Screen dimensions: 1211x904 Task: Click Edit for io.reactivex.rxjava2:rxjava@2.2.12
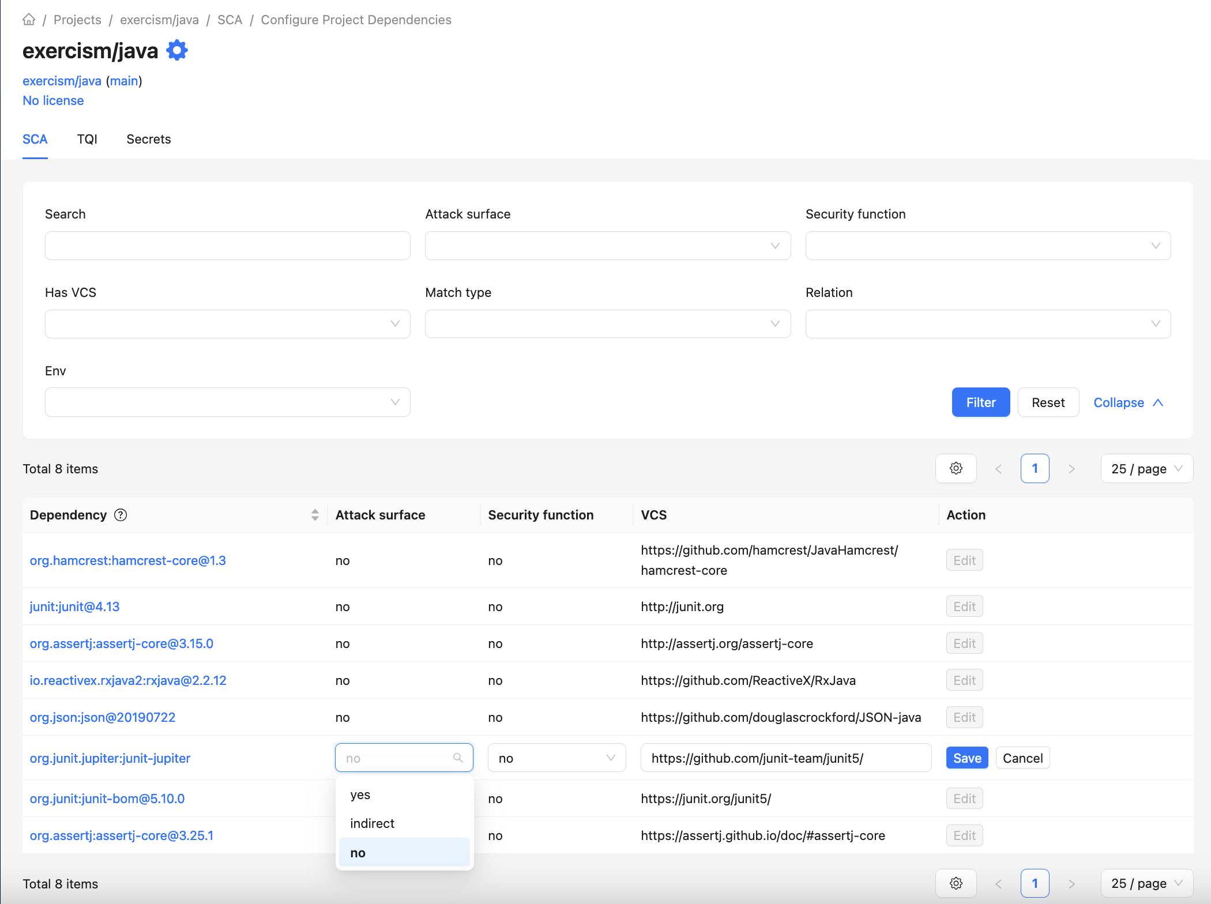964,680
